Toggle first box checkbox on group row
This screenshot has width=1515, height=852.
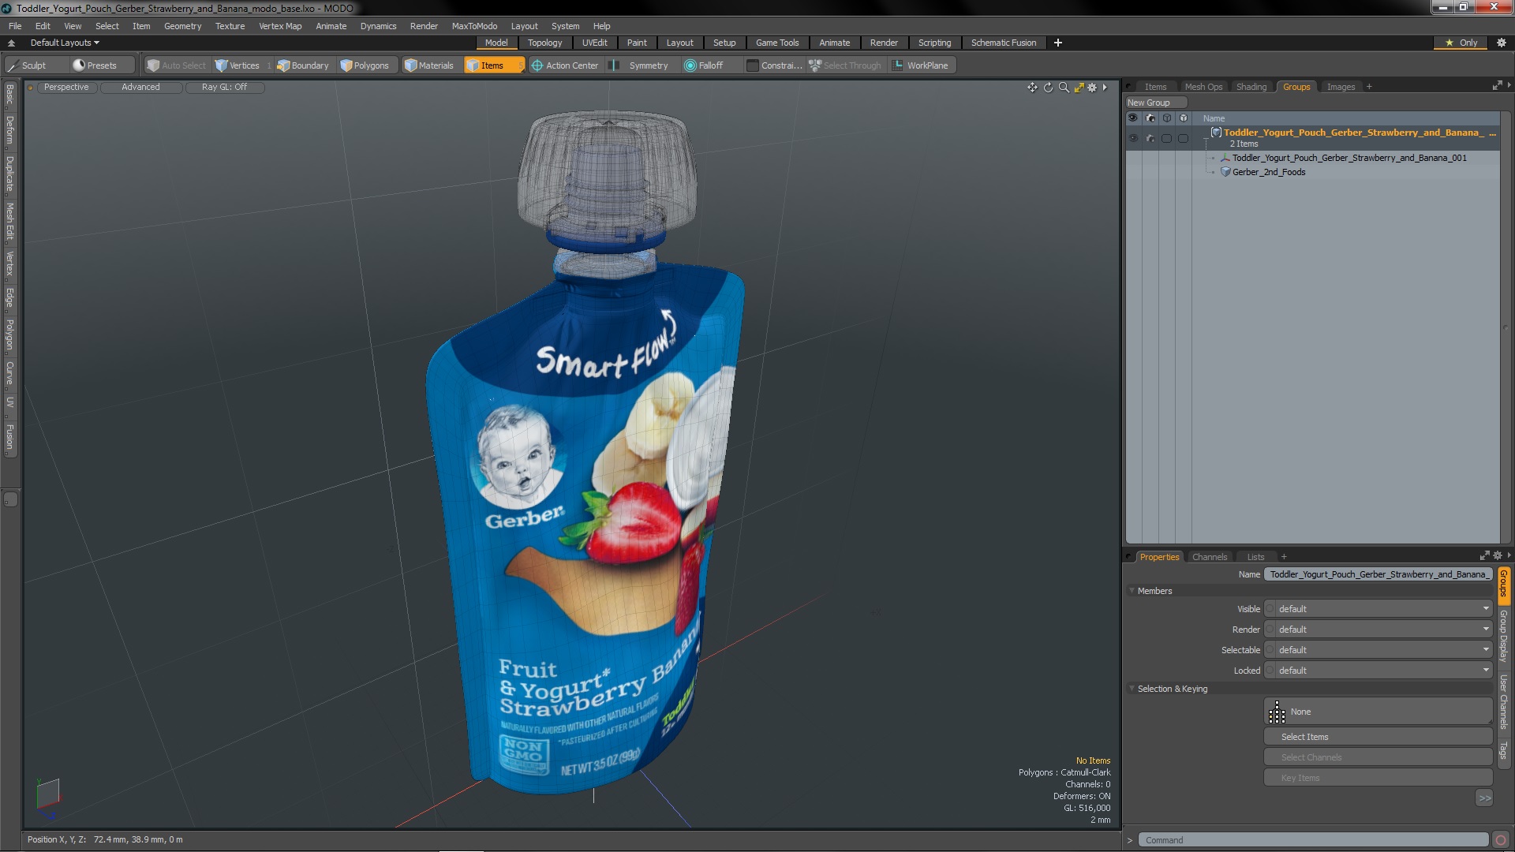point(1167,138)
